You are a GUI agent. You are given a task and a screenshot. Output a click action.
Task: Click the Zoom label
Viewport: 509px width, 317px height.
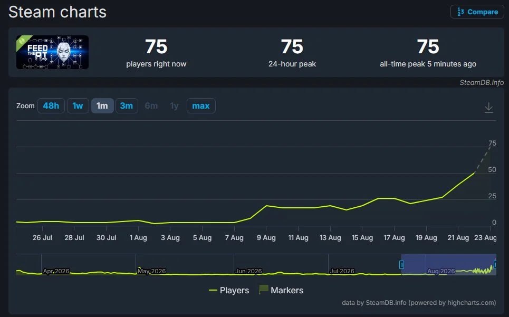click(x=25, y=106)
